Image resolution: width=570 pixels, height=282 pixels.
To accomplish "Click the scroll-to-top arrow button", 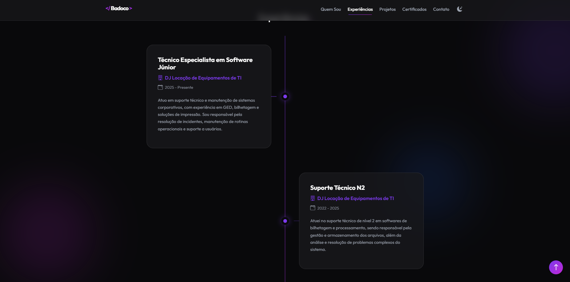I will 556,267.
